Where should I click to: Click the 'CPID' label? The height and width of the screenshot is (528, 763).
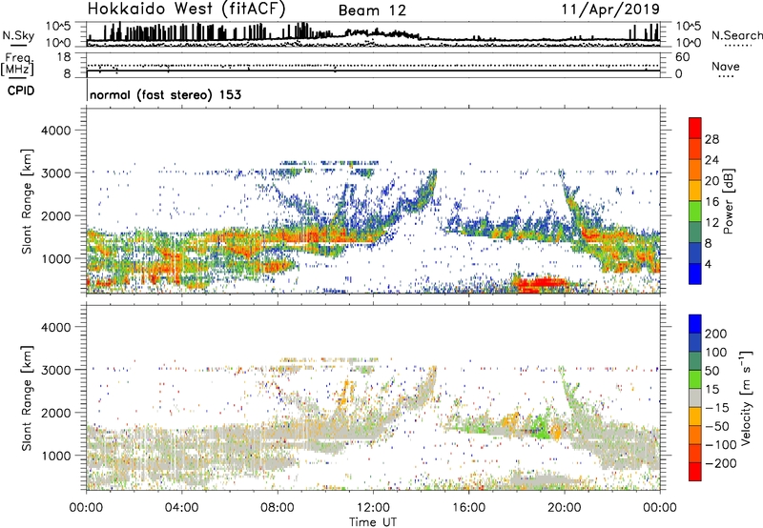click(x=21, y=91)
